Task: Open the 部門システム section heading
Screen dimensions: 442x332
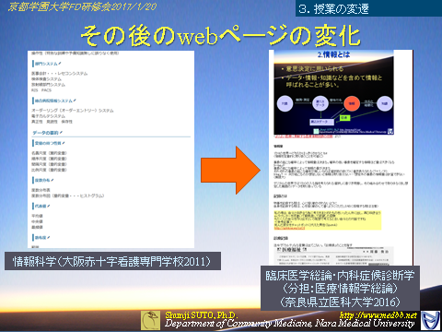Action: click(x=46, y=64)
